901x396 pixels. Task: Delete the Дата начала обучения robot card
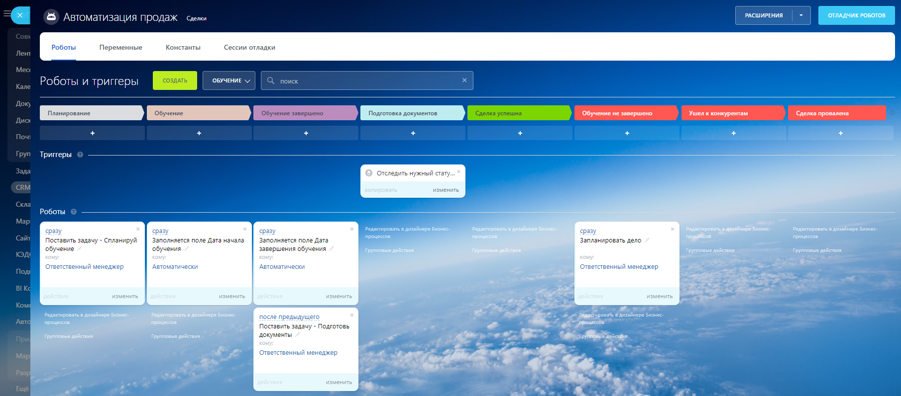[x=245, y=229]
